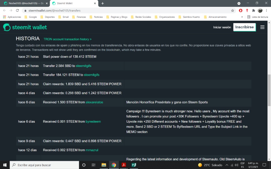The width and height of the screenshot is (271, 169).
Task: Select 'Claim rewards: 1.839 SBD' entry
Action: coord(82,84)
